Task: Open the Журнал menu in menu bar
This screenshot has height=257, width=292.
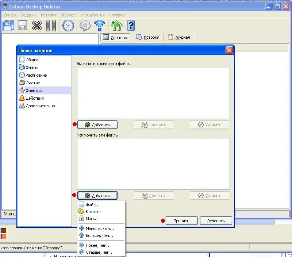Action: pos(68,15)
